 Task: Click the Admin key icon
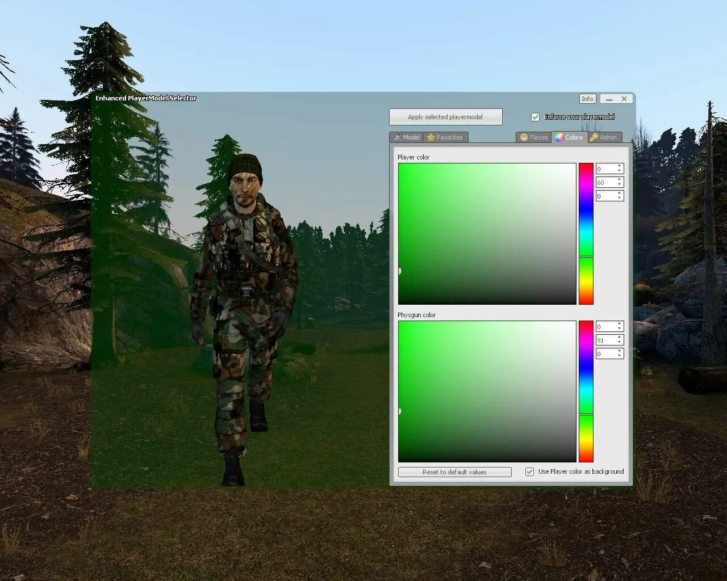[594, 137]
